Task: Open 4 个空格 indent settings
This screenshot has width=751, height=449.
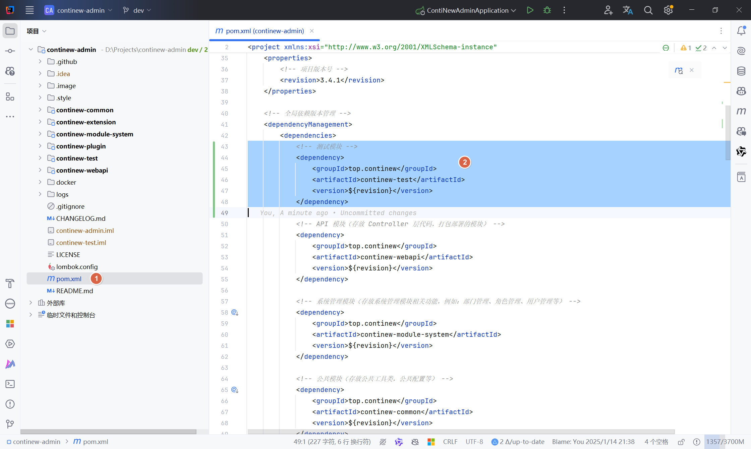Action: click(656, 442)
